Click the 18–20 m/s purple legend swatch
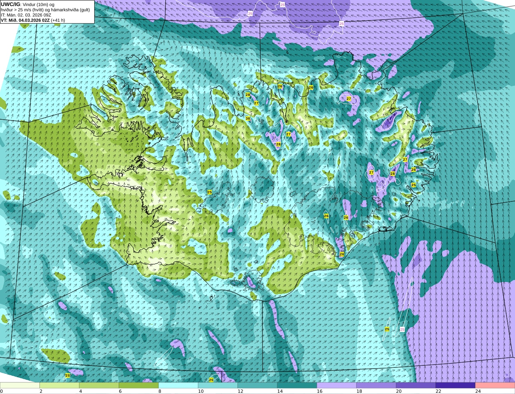This screenshot has width=515, height=394. coord(377,385)
